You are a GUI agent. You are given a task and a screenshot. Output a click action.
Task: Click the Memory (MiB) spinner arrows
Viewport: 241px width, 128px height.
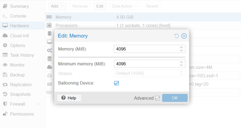coord(181,49)
